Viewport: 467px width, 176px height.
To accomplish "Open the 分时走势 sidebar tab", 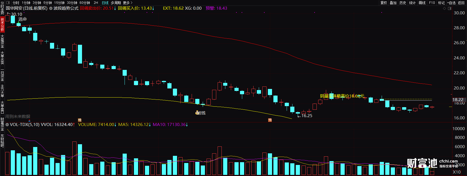I will click(x=2, y=8).
